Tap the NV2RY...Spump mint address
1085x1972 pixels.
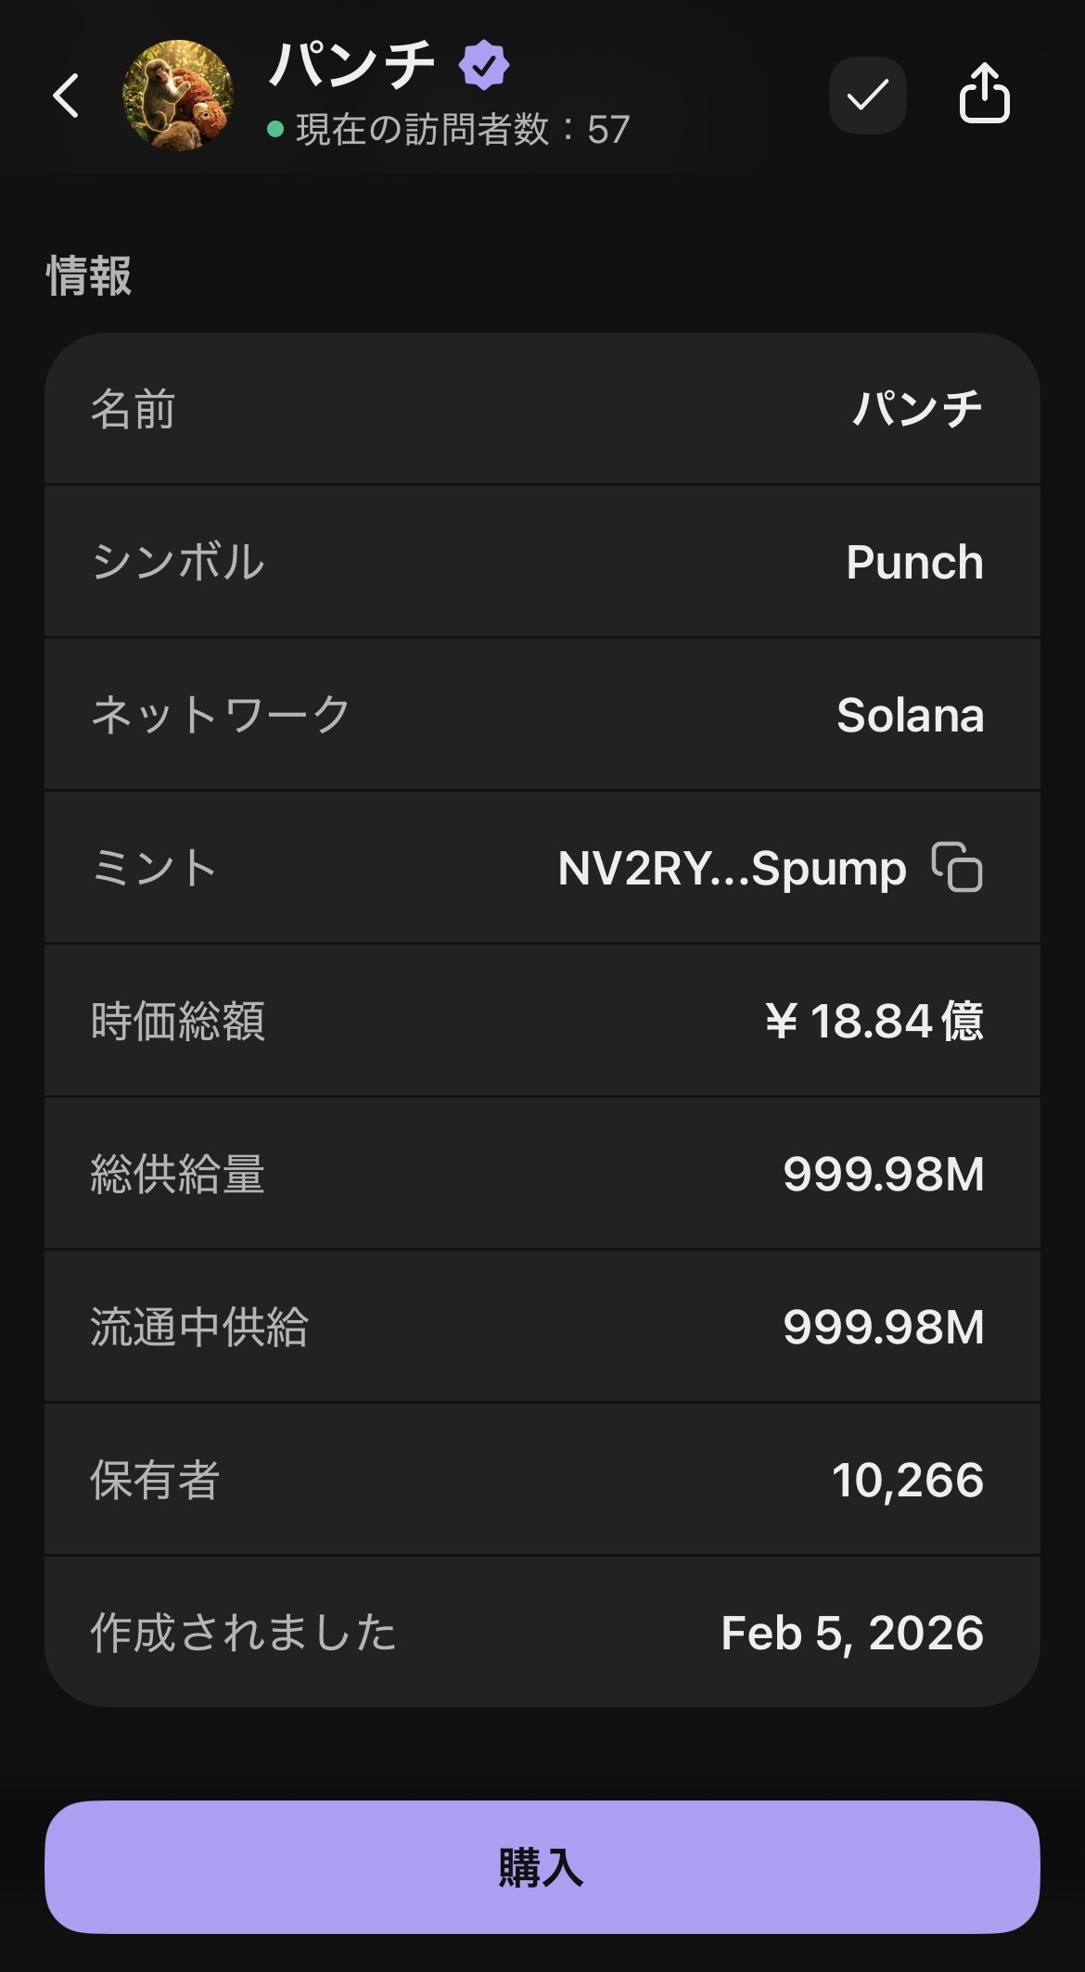[732, 869]
